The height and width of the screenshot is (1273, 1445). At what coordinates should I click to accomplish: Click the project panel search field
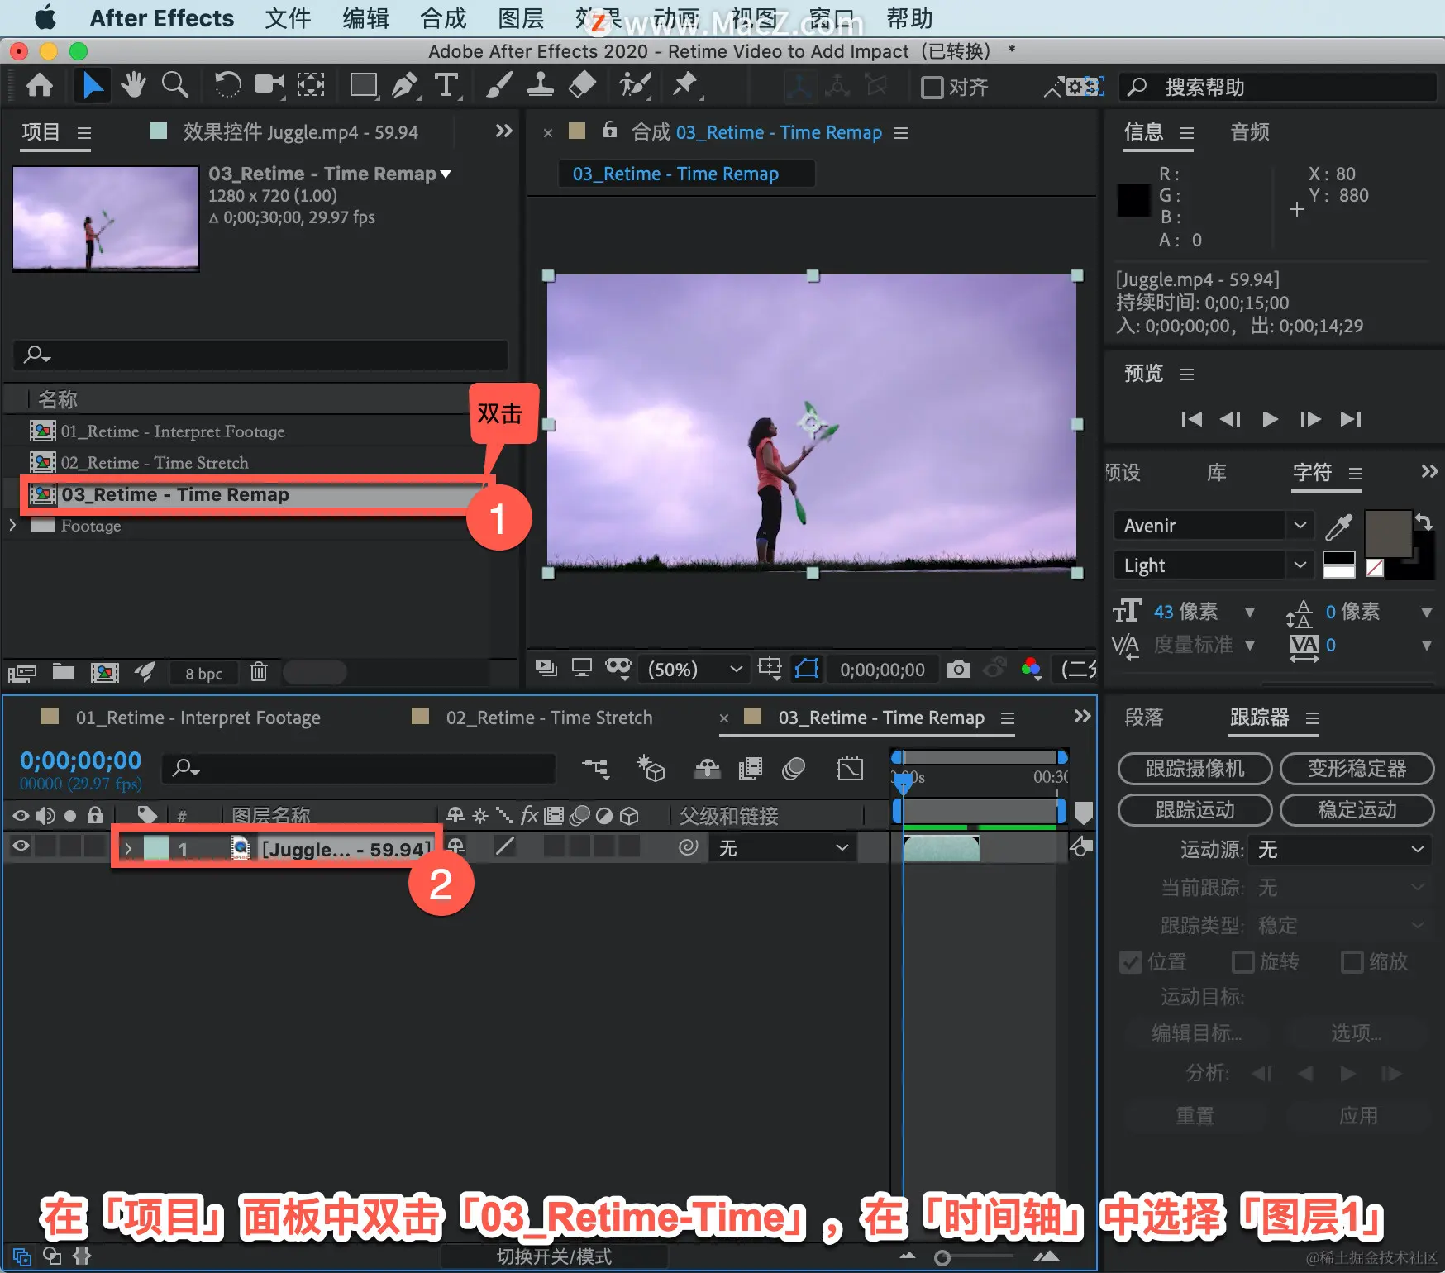coord(260,355)
